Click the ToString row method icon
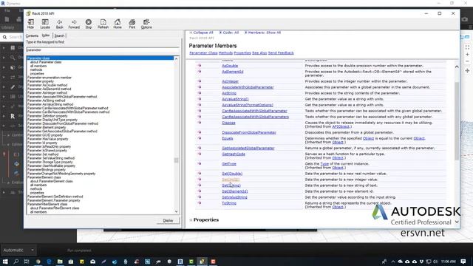This screenshot has width=473, height=266. pos(200,203)
